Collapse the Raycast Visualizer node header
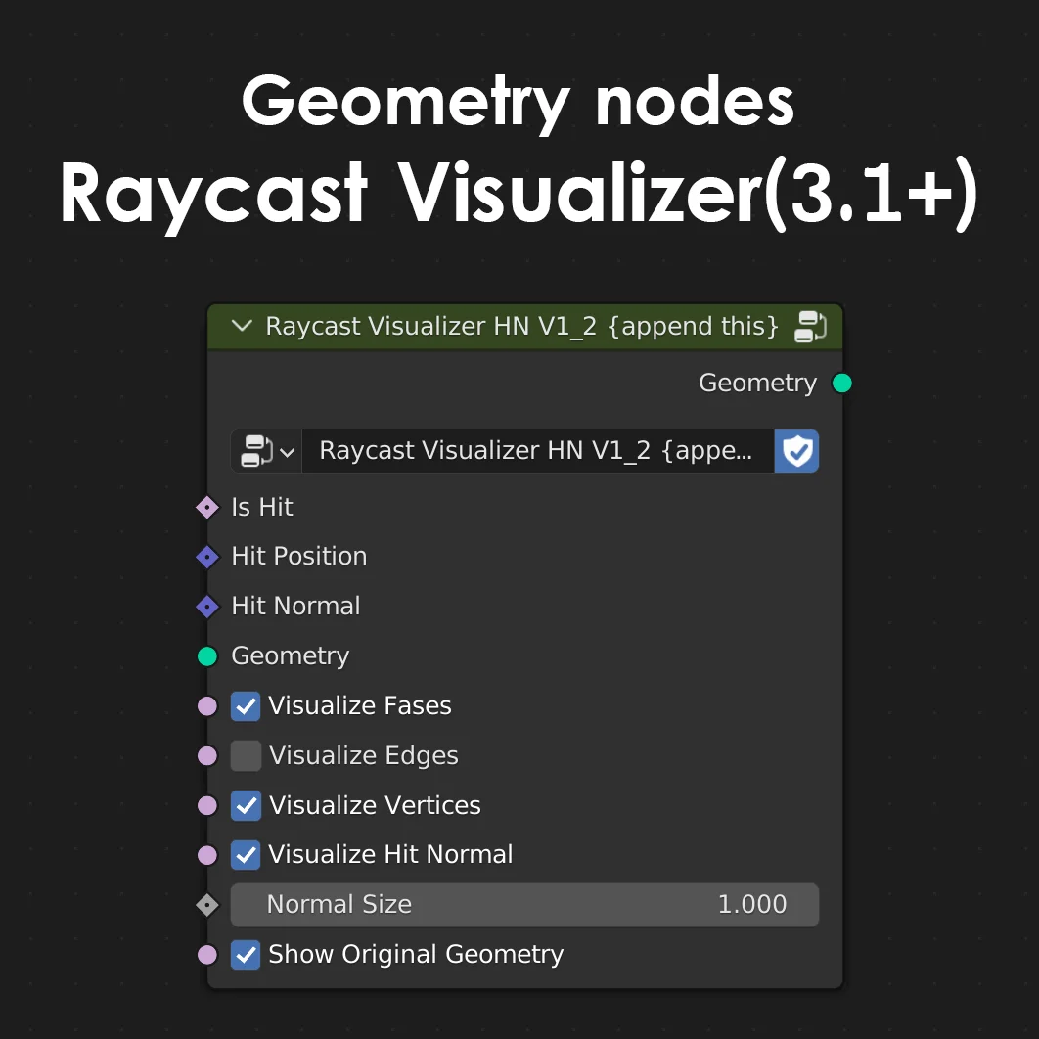 point(242,327)
